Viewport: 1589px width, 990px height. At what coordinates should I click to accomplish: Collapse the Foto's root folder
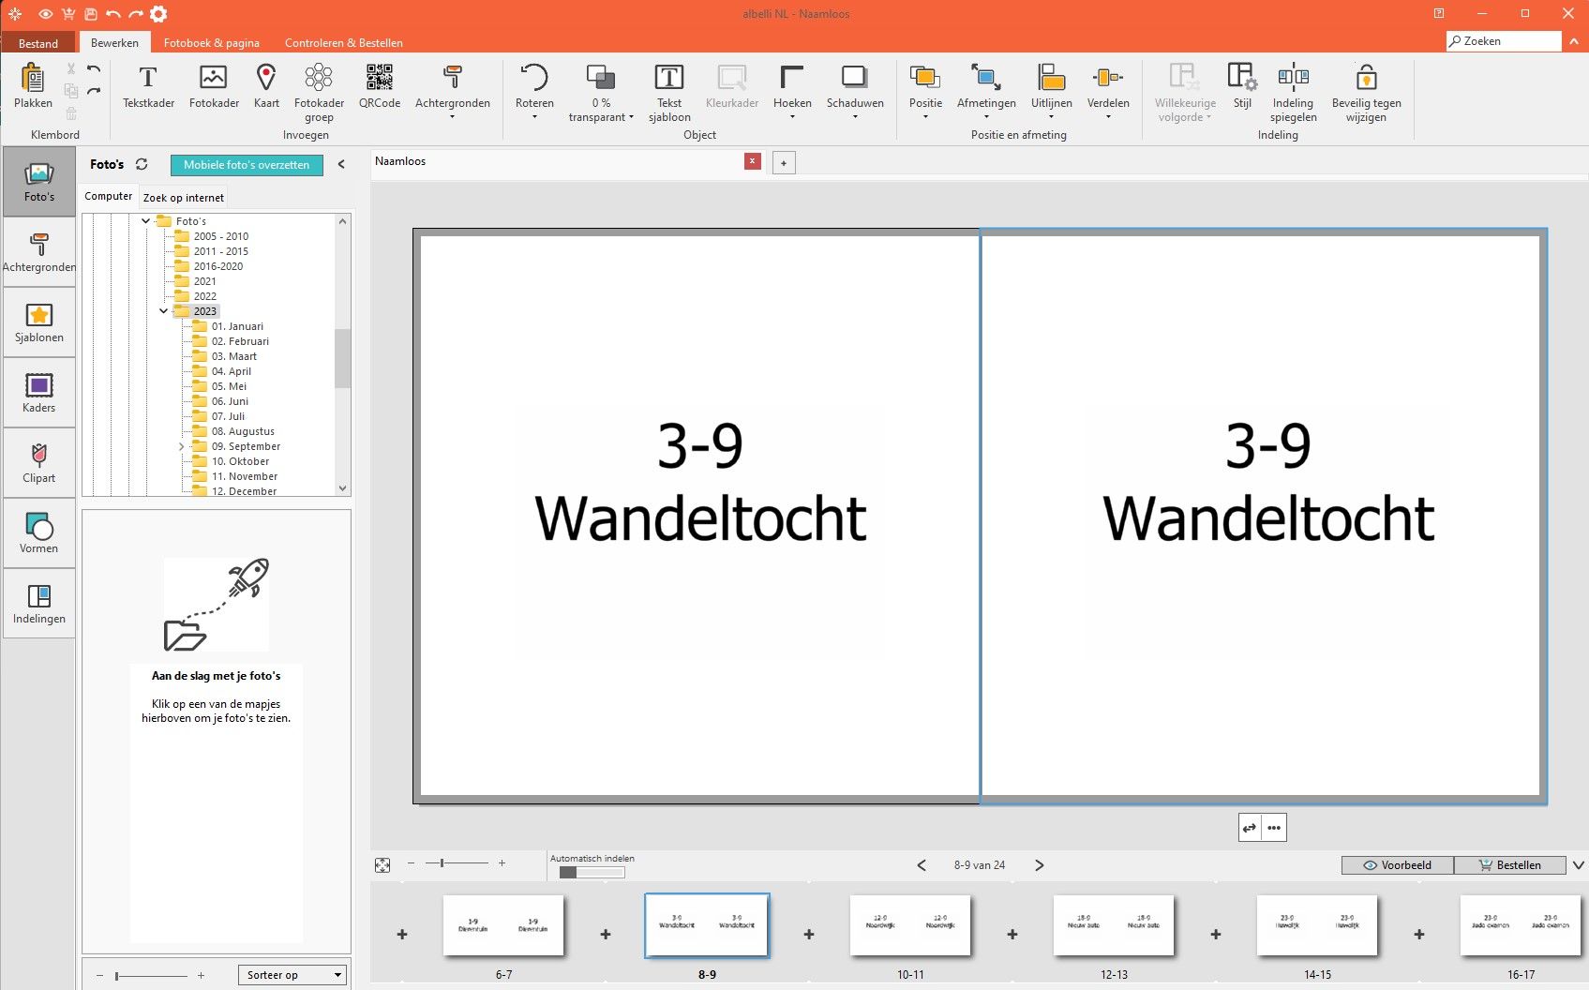tap(145, 221)
